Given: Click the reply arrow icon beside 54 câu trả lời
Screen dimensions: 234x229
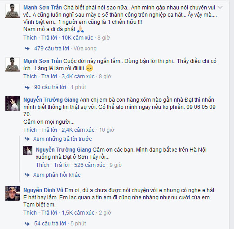Looking at the screenshot, I should point(27,224).
